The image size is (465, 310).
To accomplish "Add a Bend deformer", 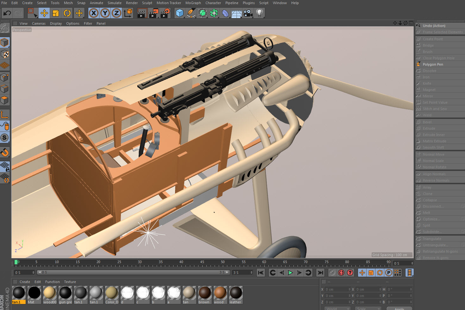I will coord(225,13).
